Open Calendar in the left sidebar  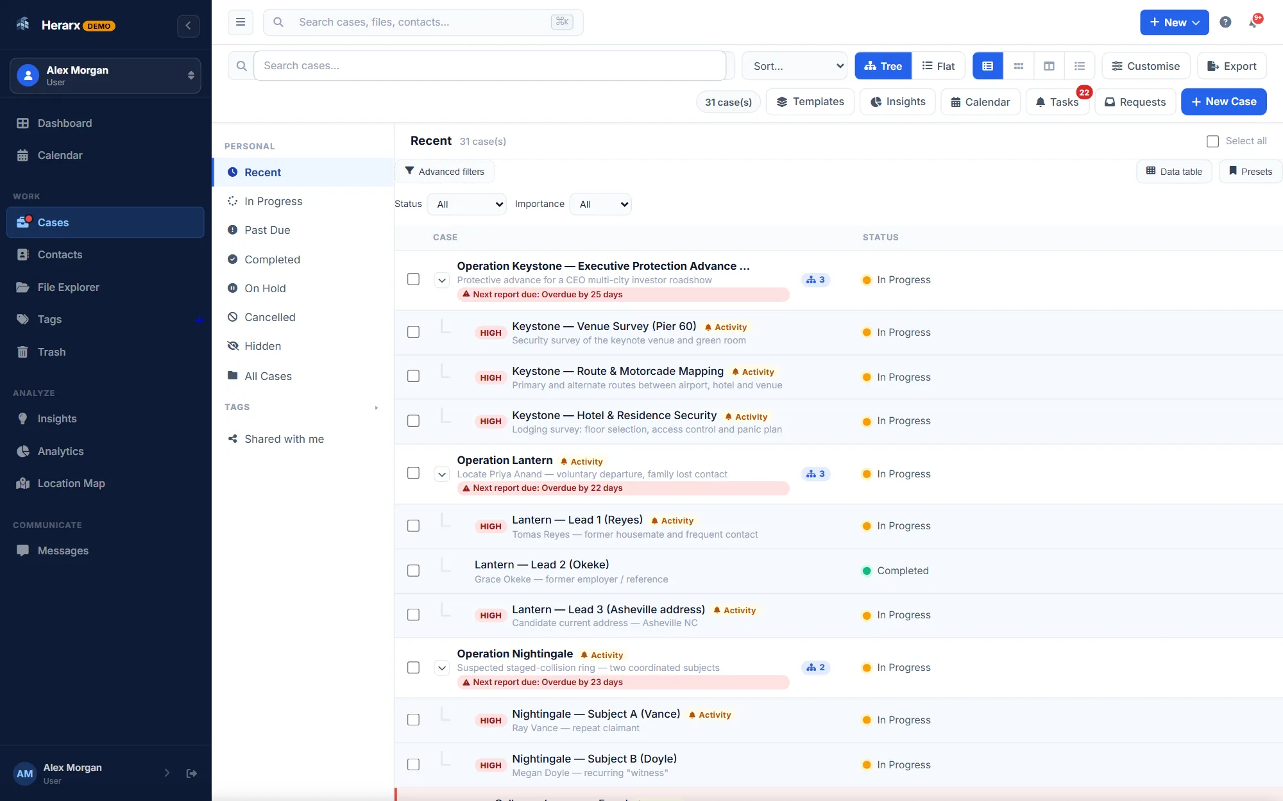[105, 155]
